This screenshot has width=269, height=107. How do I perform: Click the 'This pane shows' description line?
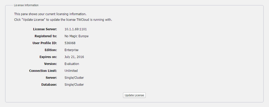[50, 14]
